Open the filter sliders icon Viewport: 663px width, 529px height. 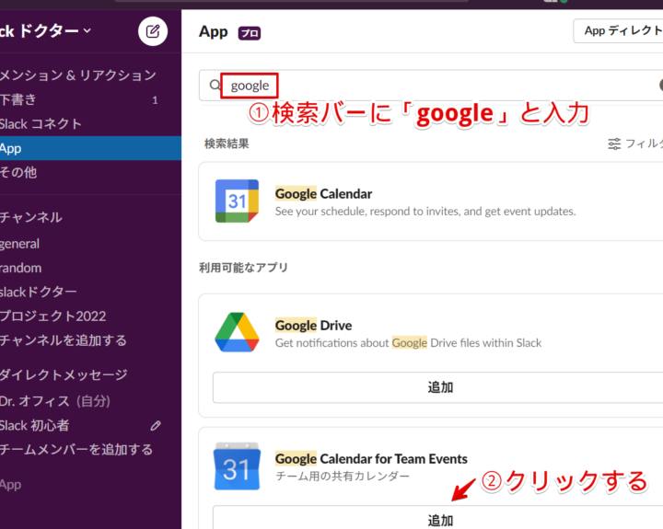point(614,144)
